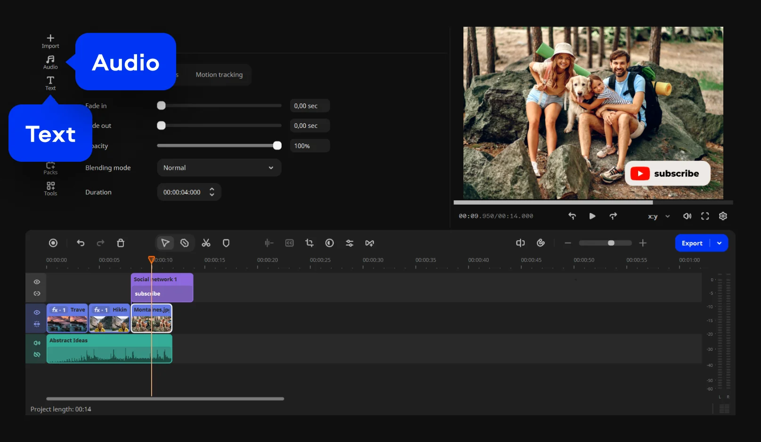Switch to the Motion tracking tab
Image resolution: width=761 pixels, height=442 pixels.
219,75
